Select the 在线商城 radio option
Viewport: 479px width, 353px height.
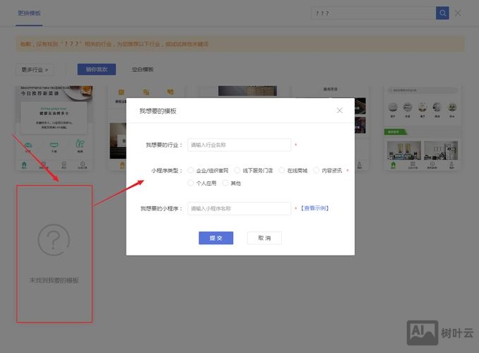(x=282, y=170)
